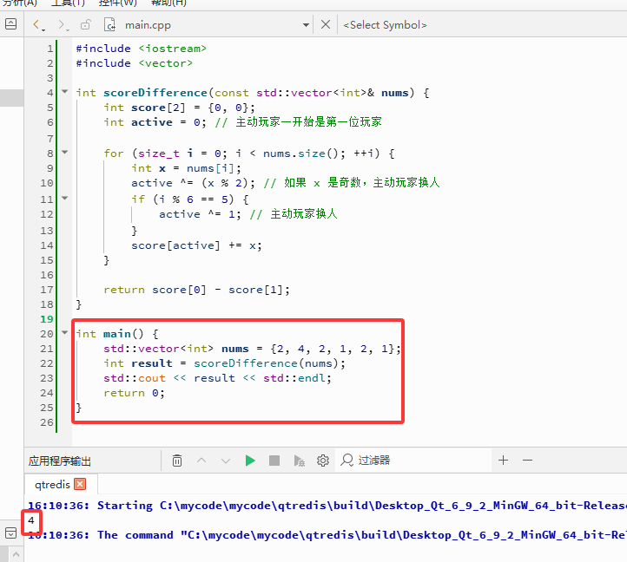
Task: Go back with the left navigation arrow
Action: click(x=38, y=25)
